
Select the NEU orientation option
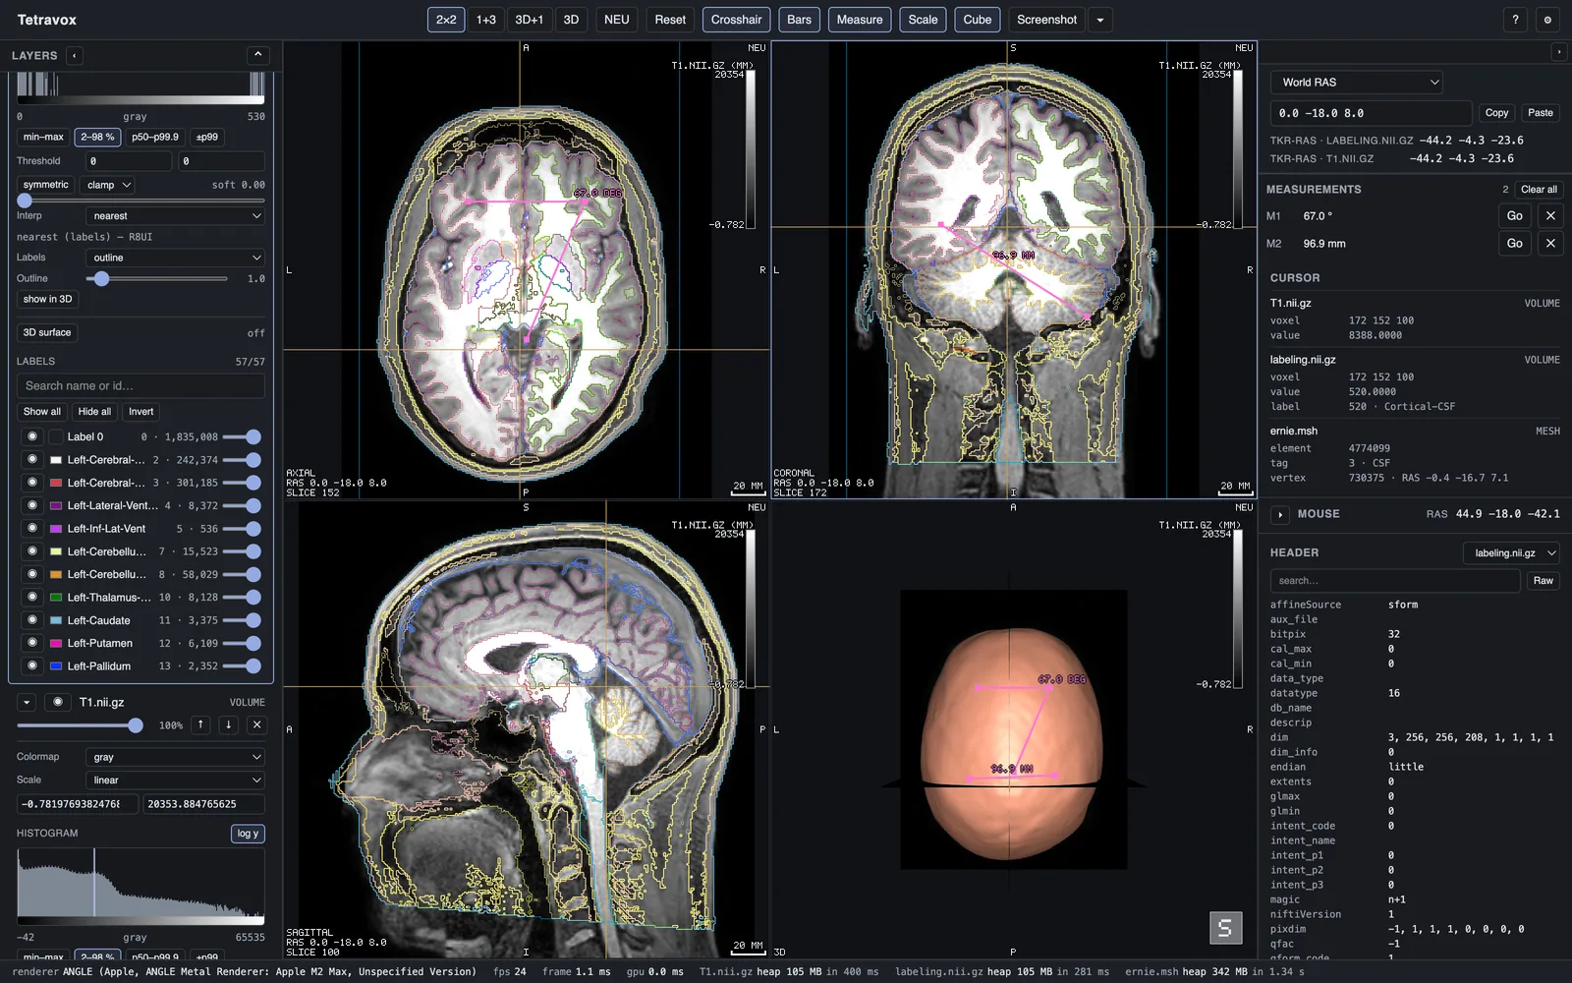click(617, 20)
